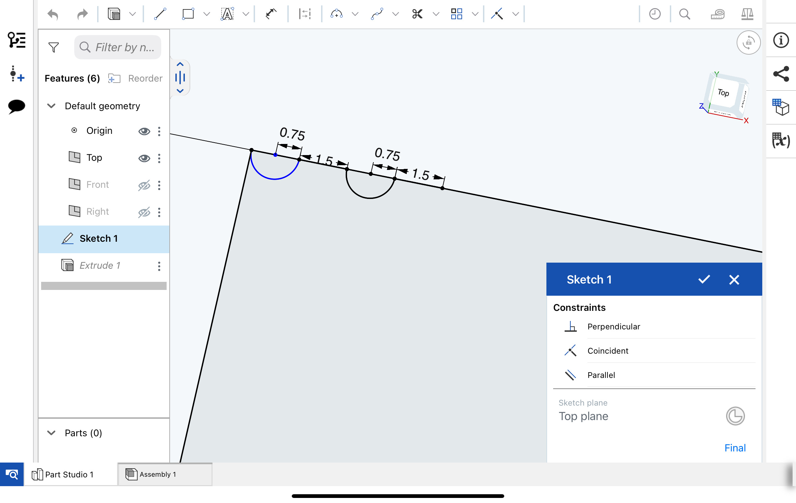This screenshot has width=796, height=503.
Task: Confirm Sketch 1 with the checkmark
Action: (704, 279)
